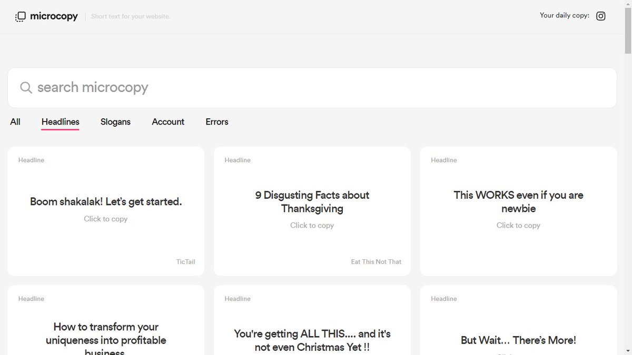Click the 'Your daily copy:' text
The width and height of the screenshot is (632, 355).
564,15
